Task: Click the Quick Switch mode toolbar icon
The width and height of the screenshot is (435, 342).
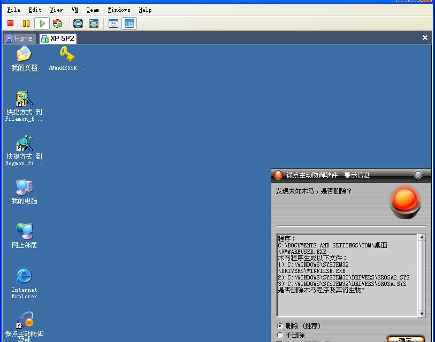Action: [x=94, y=24]
